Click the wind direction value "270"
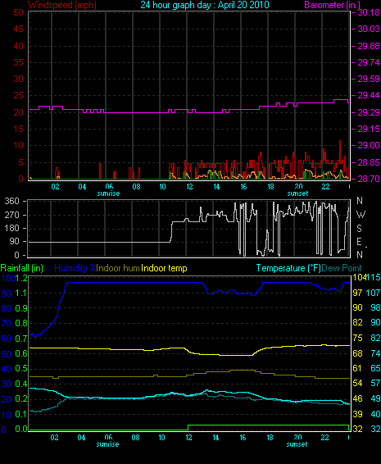The height and width of the screenshot is (464, 381). point(11,215)
